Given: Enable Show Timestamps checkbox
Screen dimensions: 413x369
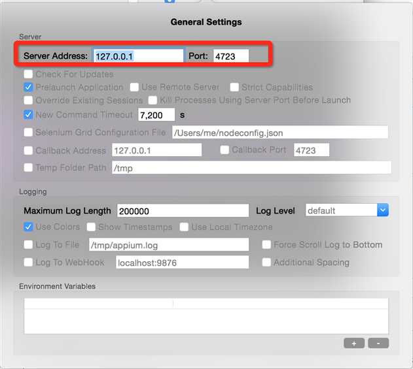Looking at the screenshot, I should tap(91, 227).
